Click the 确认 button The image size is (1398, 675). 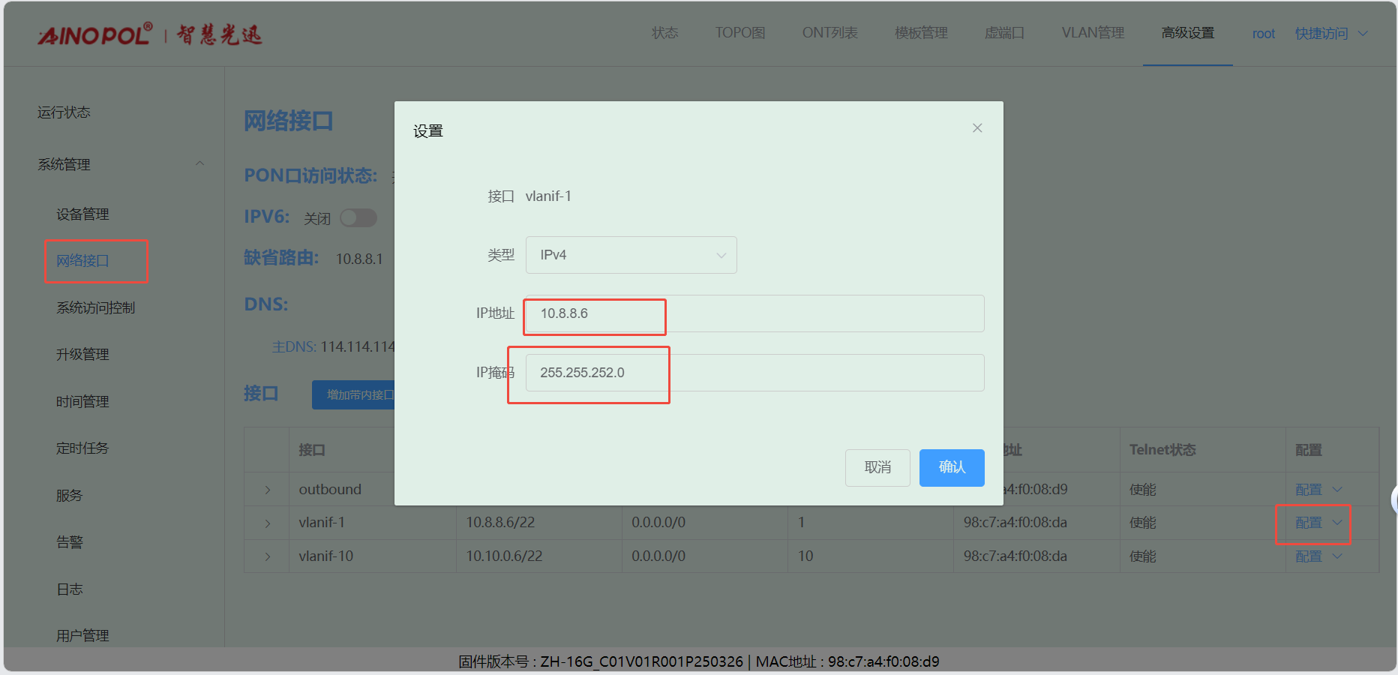(951, 467)
